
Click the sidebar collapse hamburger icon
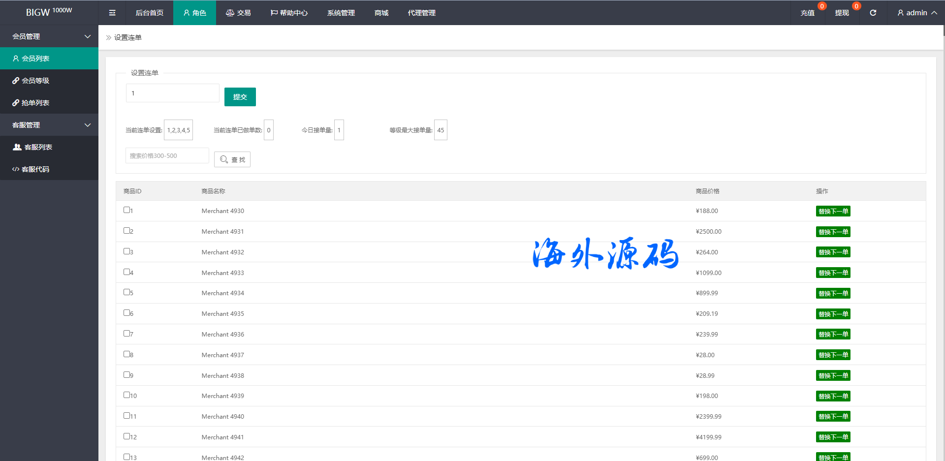(112, 13)
